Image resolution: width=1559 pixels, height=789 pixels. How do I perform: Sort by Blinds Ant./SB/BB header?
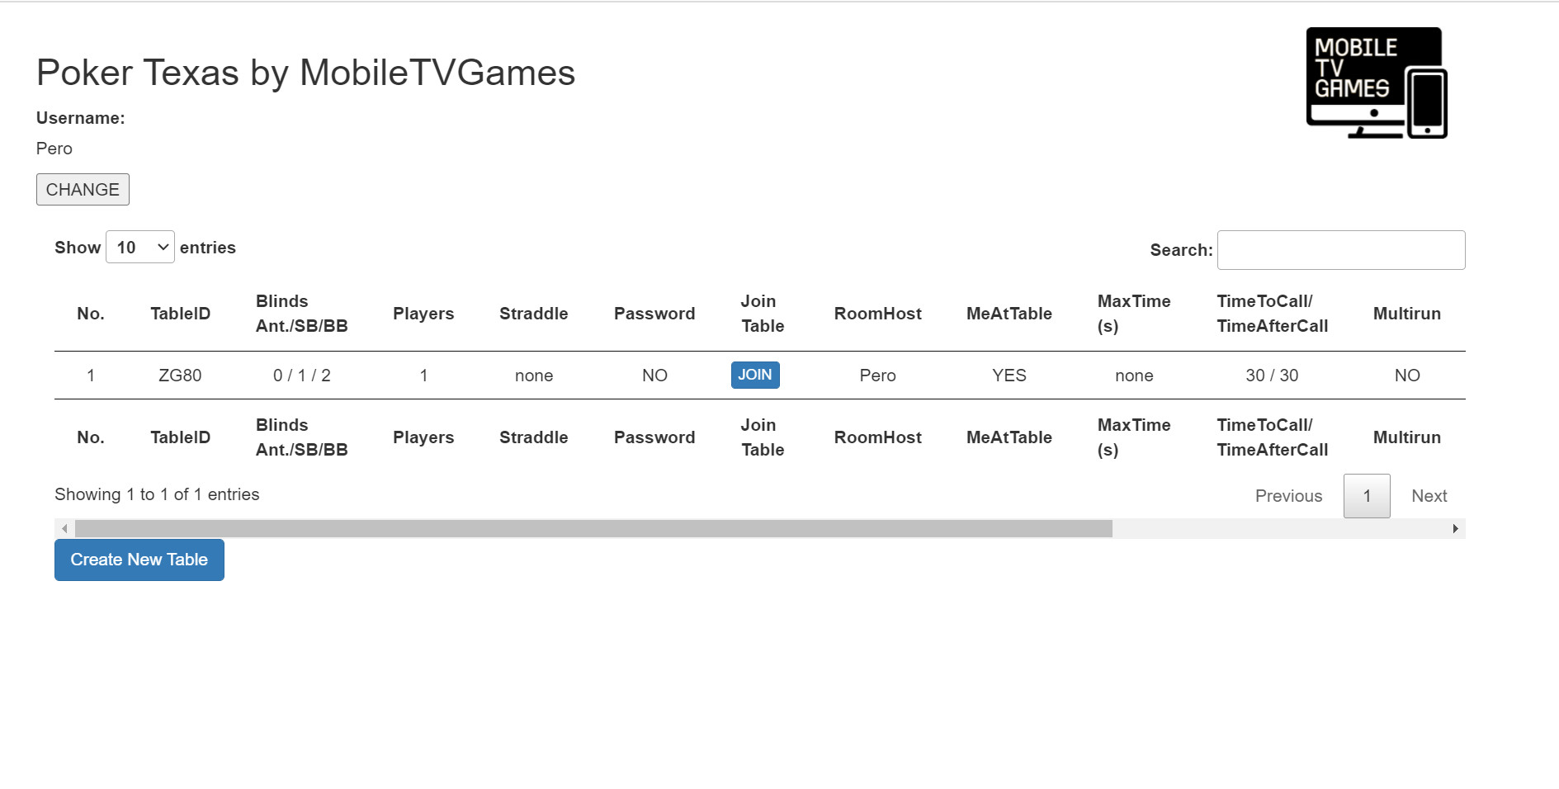[302, 314]
